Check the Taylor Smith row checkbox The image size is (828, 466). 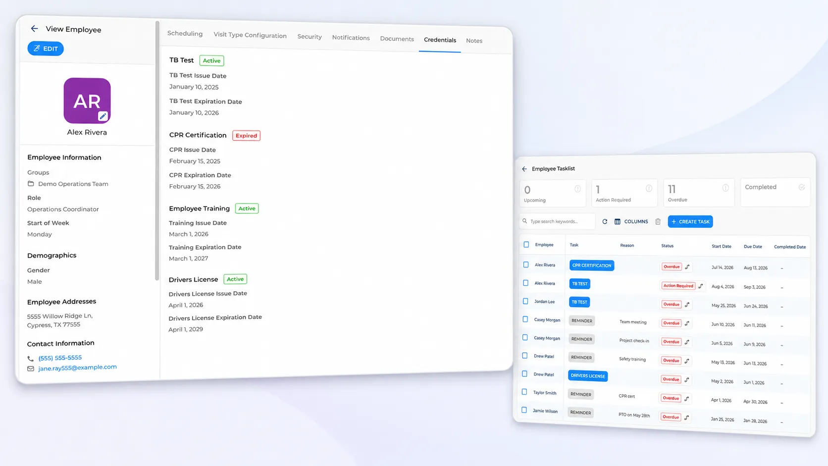[524, 392]
